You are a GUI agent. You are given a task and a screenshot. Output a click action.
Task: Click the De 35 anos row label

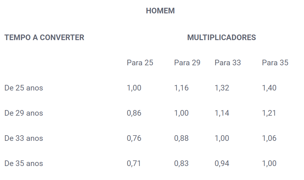(24, 163)
